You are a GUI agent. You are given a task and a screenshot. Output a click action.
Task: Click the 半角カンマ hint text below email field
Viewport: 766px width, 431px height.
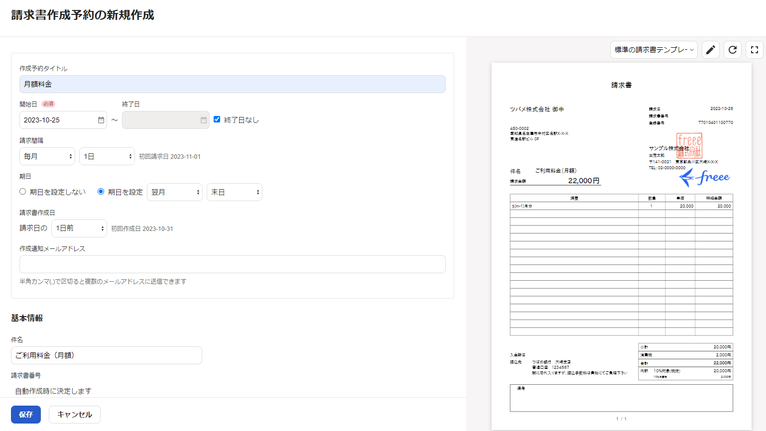pos(103,282)
